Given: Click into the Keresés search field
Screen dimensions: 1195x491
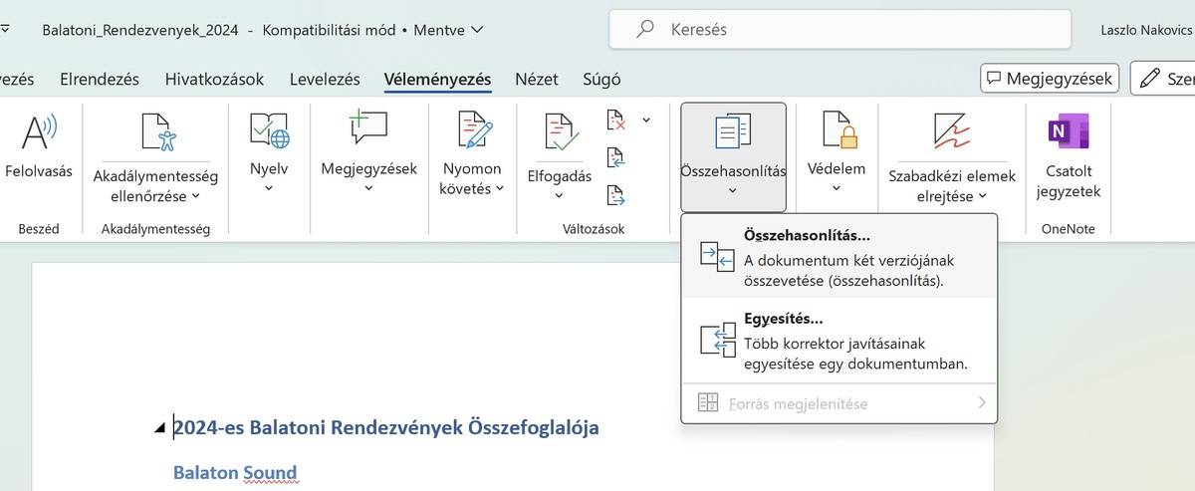Looking at the screenshot, I should coord(840,30).
